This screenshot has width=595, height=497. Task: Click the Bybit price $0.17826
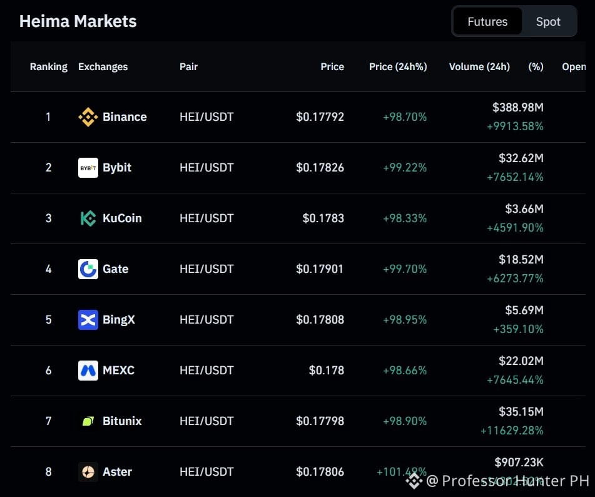(320, 168)
